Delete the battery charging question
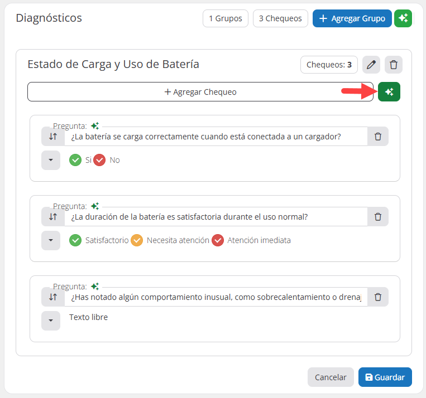 pyautogui.click(x=378, y=137)
